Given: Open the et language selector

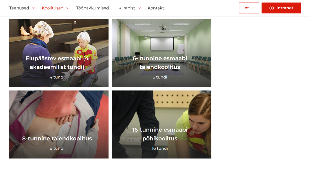Looking at the screenshot, I should tap(249, 8).
